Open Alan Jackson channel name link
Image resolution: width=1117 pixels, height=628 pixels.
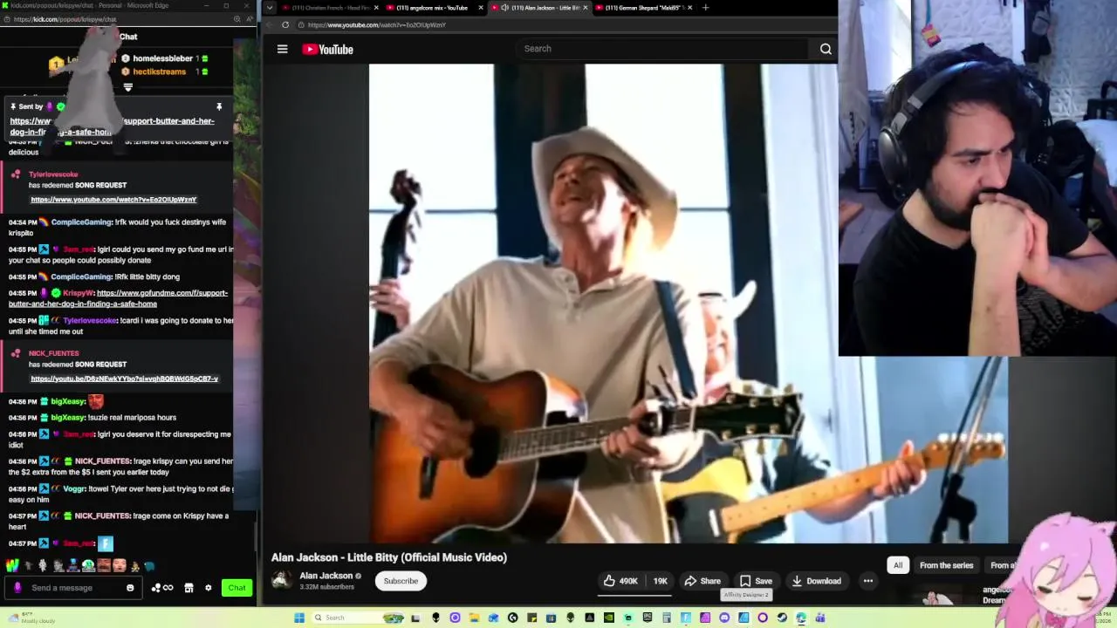(326, 576)
